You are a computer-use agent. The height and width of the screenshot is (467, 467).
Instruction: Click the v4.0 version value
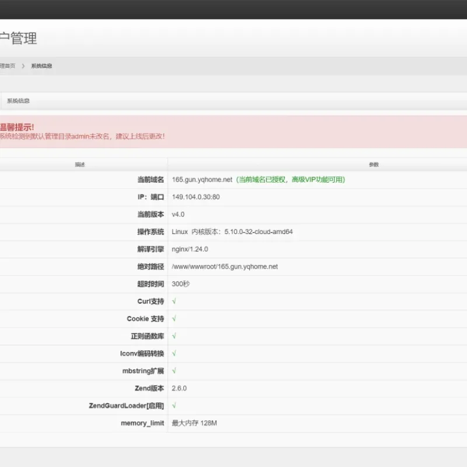pyautogui.click(x=178, y=214)
